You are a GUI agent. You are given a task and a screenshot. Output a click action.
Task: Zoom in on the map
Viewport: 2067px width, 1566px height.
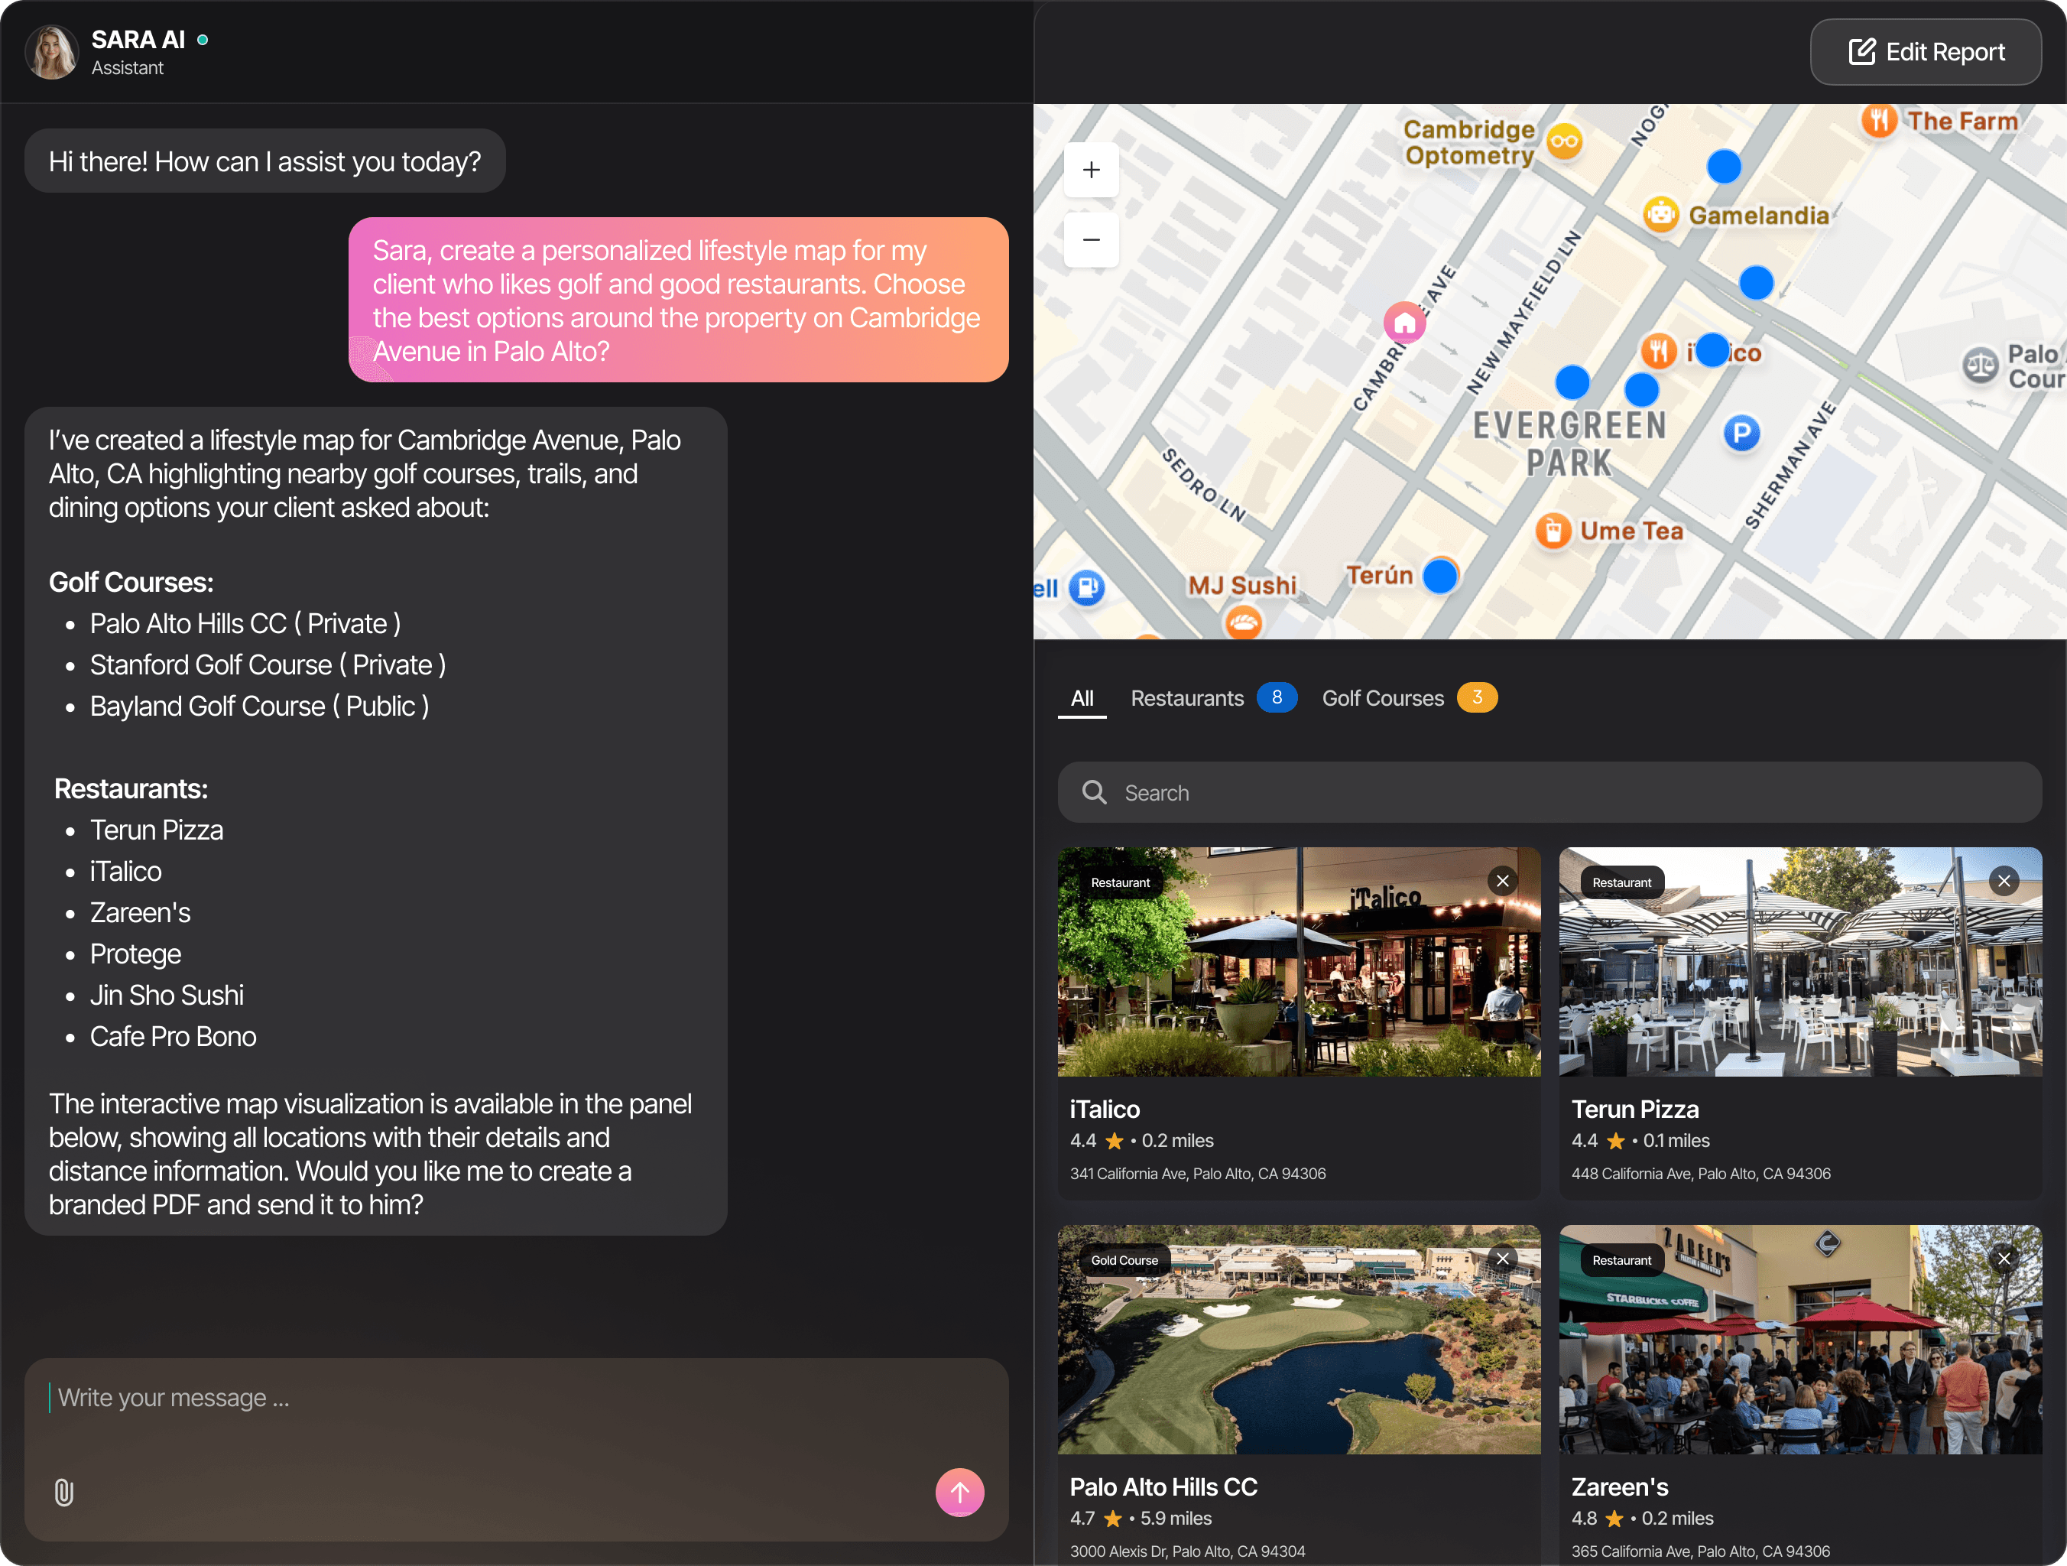pos(1091,171)
